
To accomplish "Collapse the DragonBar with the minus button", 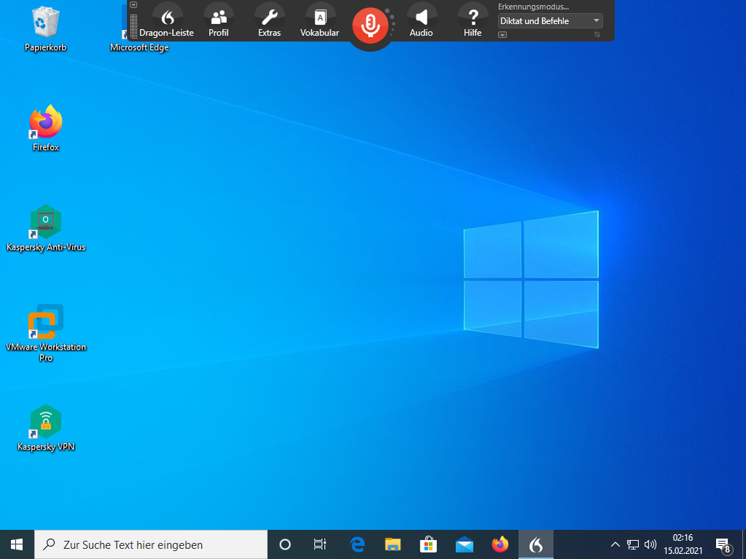I will point(133,5).
